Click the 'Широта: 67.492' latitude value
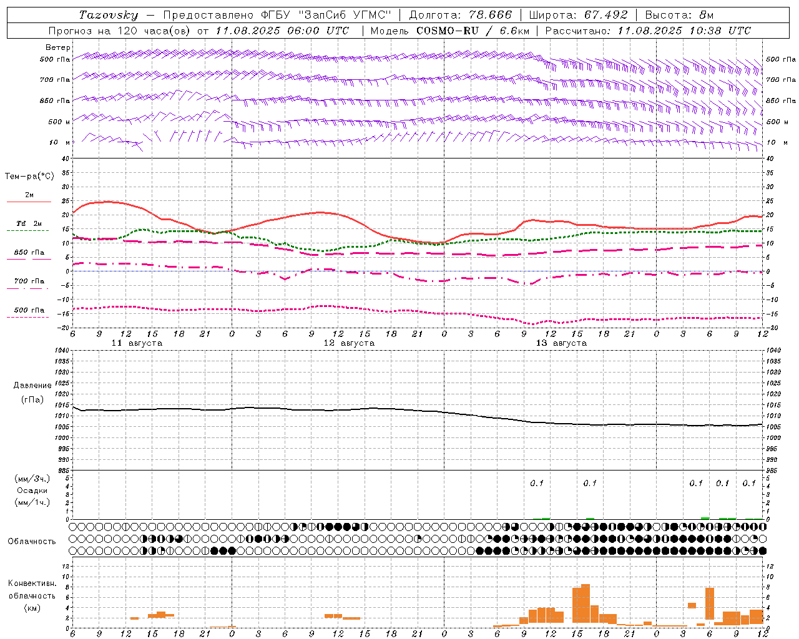 tap(577, 15)
